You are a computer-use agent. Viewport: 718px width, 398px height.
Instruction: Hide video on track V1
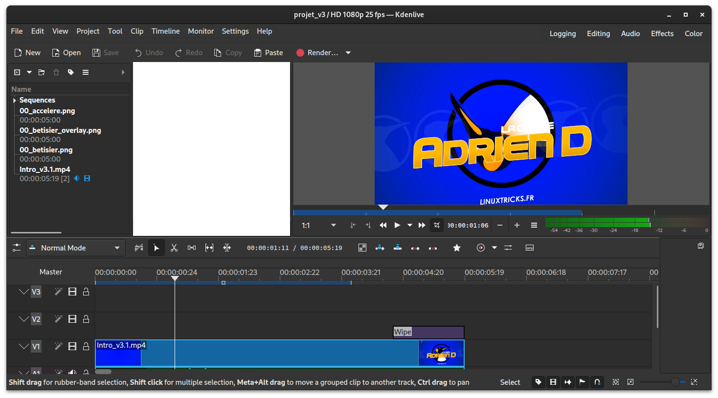point(72,347)
